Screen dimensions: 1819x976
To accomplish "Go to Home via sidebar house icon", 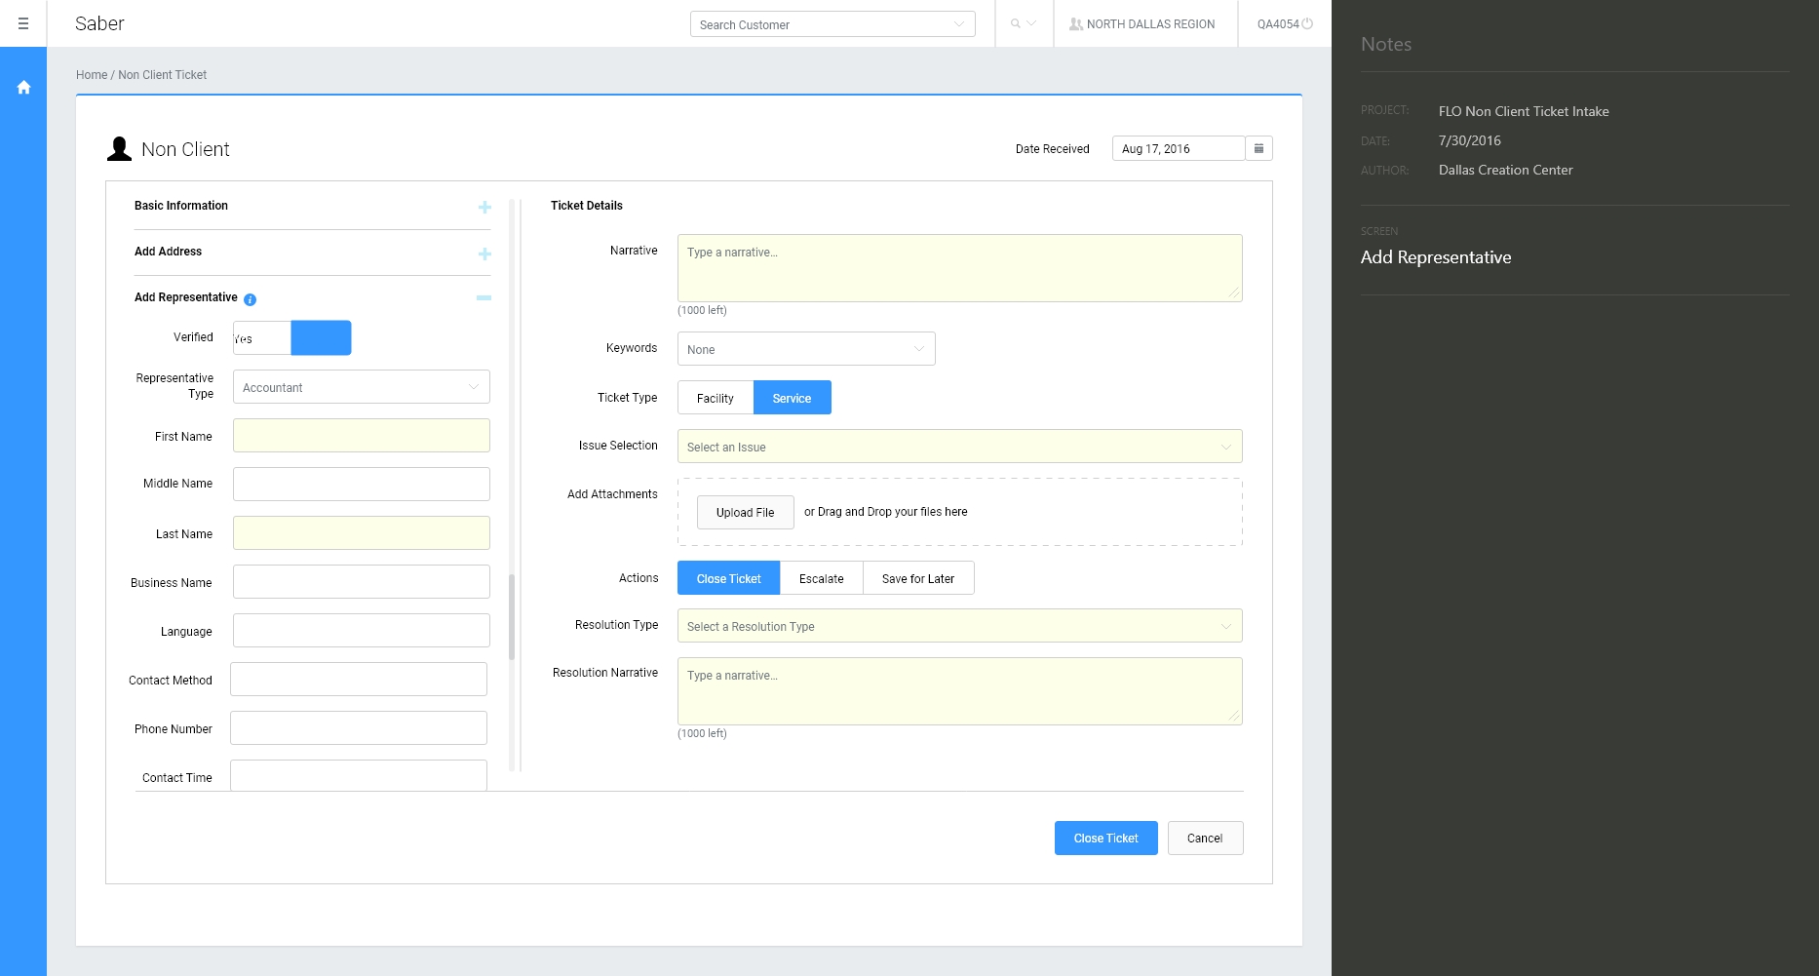I will (x=23, y=88).
